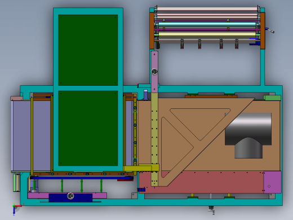Select the pink vertical bar segment
Viewport: 293px width, 220px height.
pos(154,72)
